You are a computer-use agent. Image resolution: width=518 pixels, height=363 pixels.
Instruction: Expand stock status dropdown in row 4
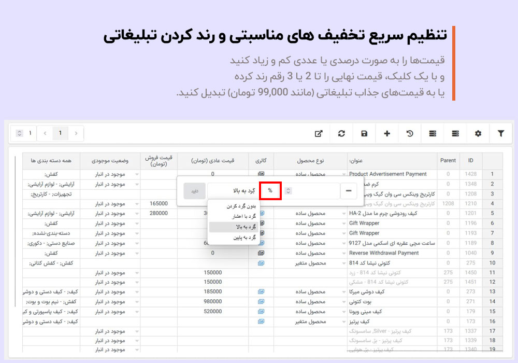[x=137, y=204]
